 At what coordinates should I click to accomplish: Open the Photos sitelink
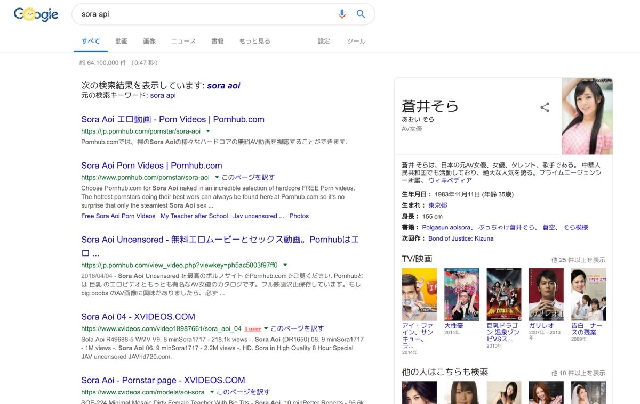(299, 216)
